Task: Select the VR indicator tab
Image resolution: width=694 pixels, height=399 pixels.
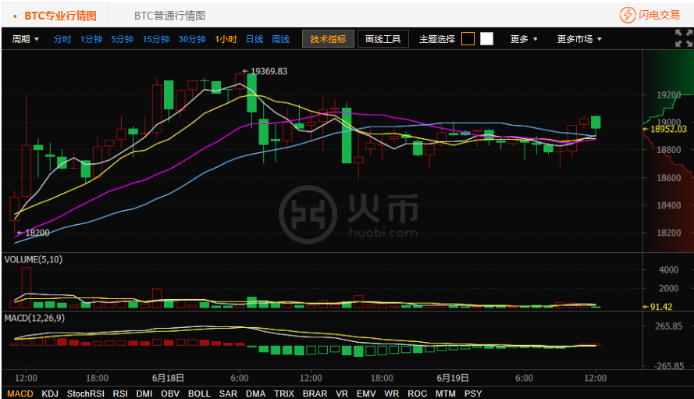Action: pos(342,394)
